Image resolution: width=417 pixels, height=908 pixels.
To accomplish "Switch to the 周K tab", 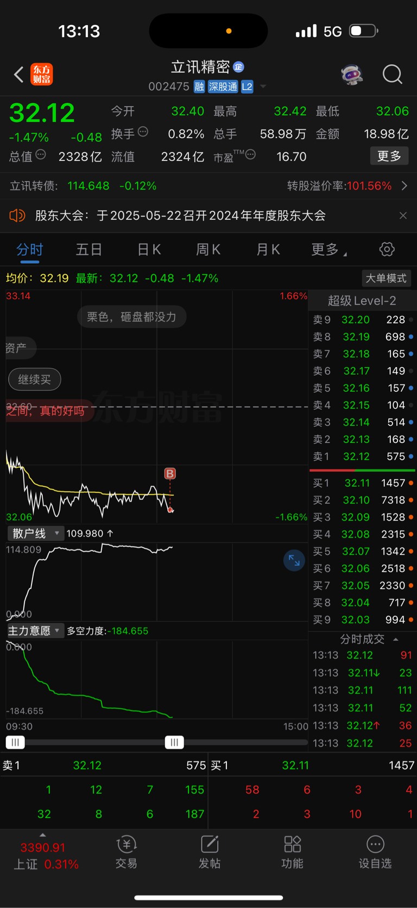I will tap(208, 250).
